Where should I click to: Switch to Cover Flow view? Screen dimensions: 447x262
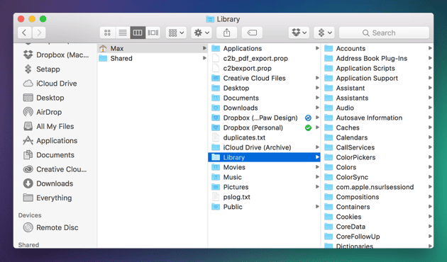coord(153,33)
